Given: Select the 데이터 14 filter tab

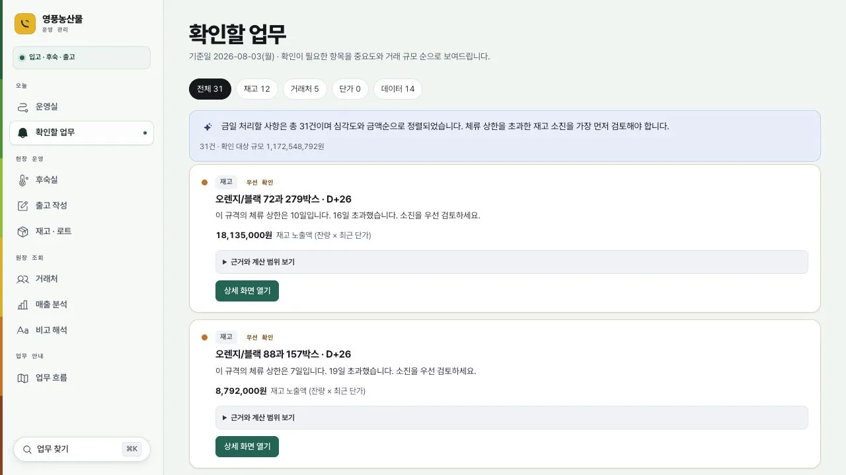Looking at the screenshot, I should pos(398,89).
